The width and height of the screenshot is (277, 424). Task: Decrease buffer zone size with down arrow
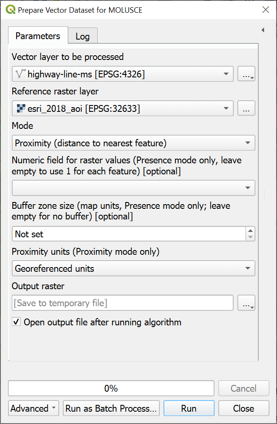click(250, 237)
